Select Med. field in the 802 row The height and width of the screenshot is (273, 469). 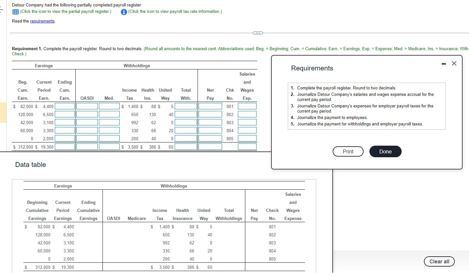click(x=109, y=114)
